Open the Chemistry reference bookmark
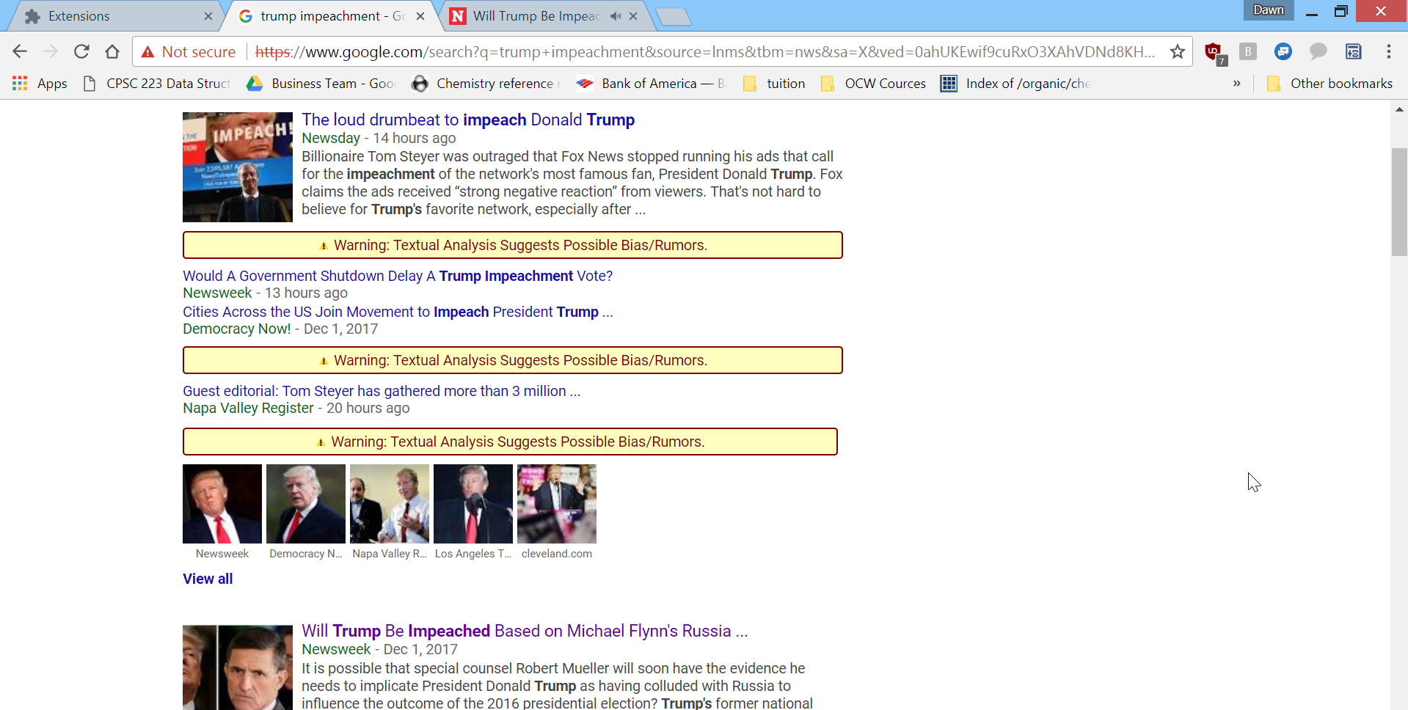Viewport: 1408px width, 710px height. pyautogui.click(x=486, y=84)
